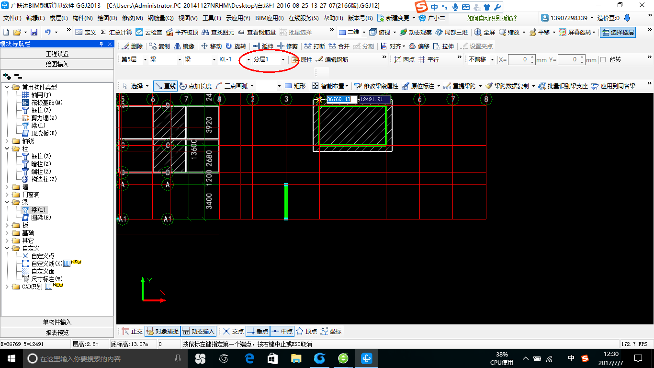The height and width of the screenshot is (368, 654).
Task: Open the BIM应用(I) menu
Action: pyautogui.click(x=270, y=18)
